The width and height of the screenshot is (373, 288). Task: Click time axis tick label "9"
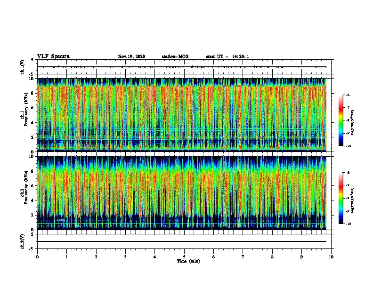pos(301,257)
